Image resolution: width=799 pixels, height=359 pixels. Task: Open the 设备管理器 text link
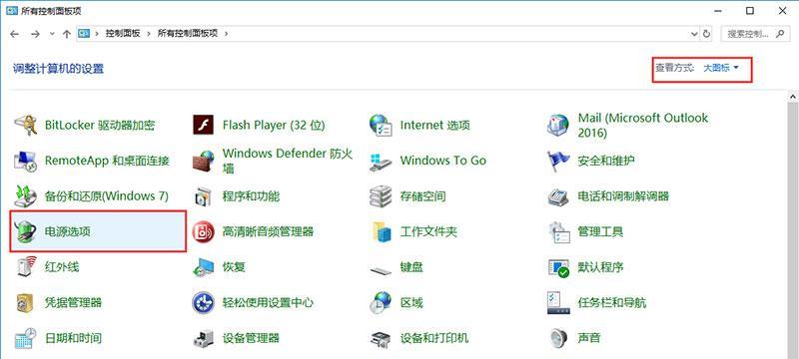coord(251,338)
